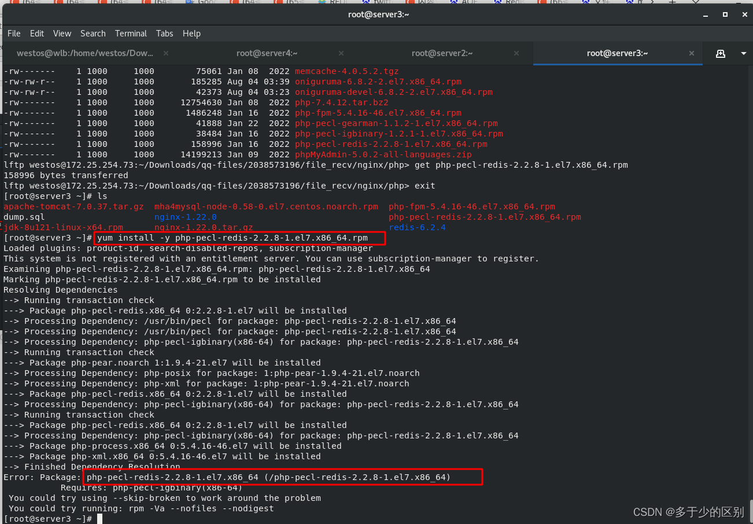Switch to the westos@wlb terminal tab
The image size is (753, 524).
[x=85, y=53]
